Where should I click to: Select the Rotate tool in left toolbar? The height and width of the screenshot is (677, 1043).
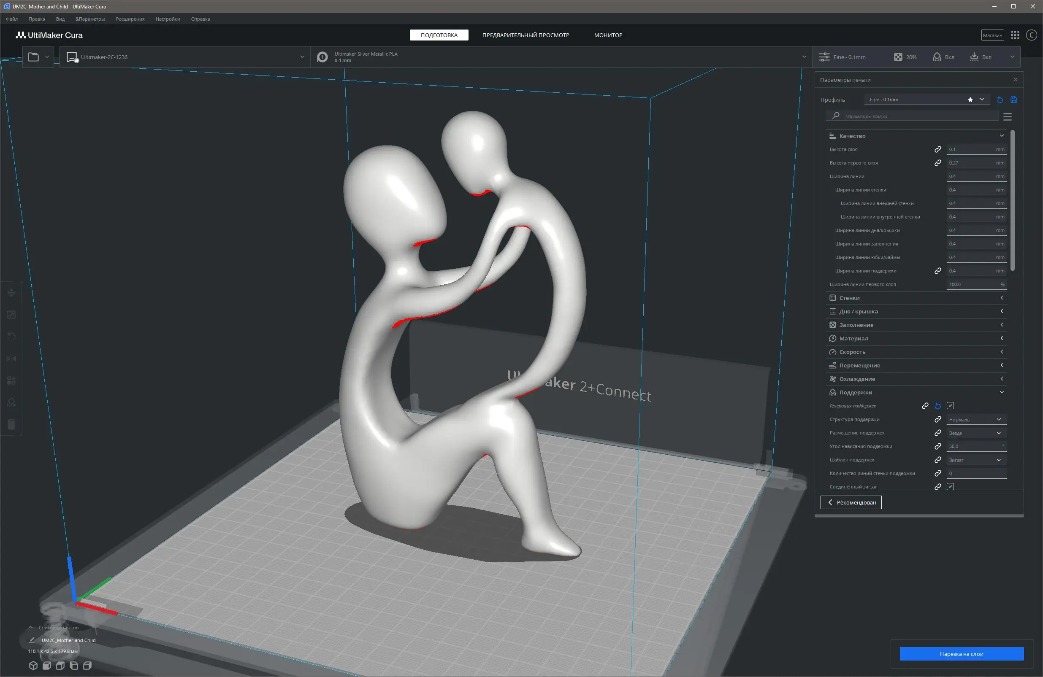[x=11, y=336]
